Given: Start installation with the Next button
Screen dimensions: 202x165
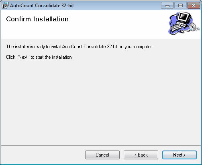Looking at the screenshot, I should (x=180, y=155).
